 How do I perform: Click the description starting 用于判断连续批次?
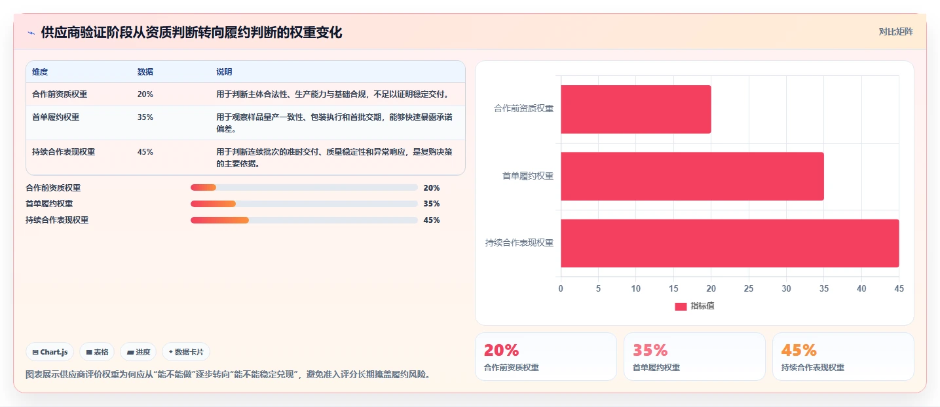334,158
